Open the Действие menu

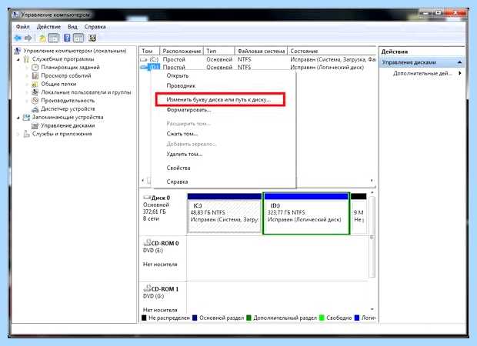tap(48, 27)
